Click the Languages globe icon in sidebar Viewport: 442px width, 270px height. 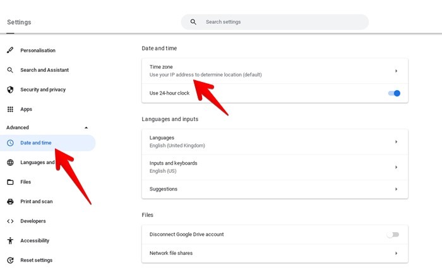[x=10, y=162]
